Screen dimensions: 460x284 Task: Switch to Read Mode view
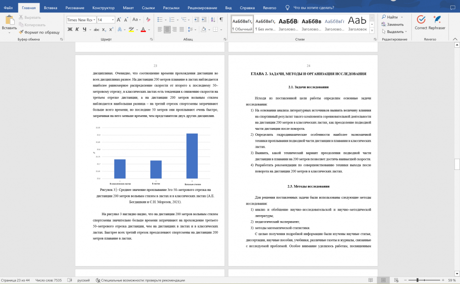[370, 280]
